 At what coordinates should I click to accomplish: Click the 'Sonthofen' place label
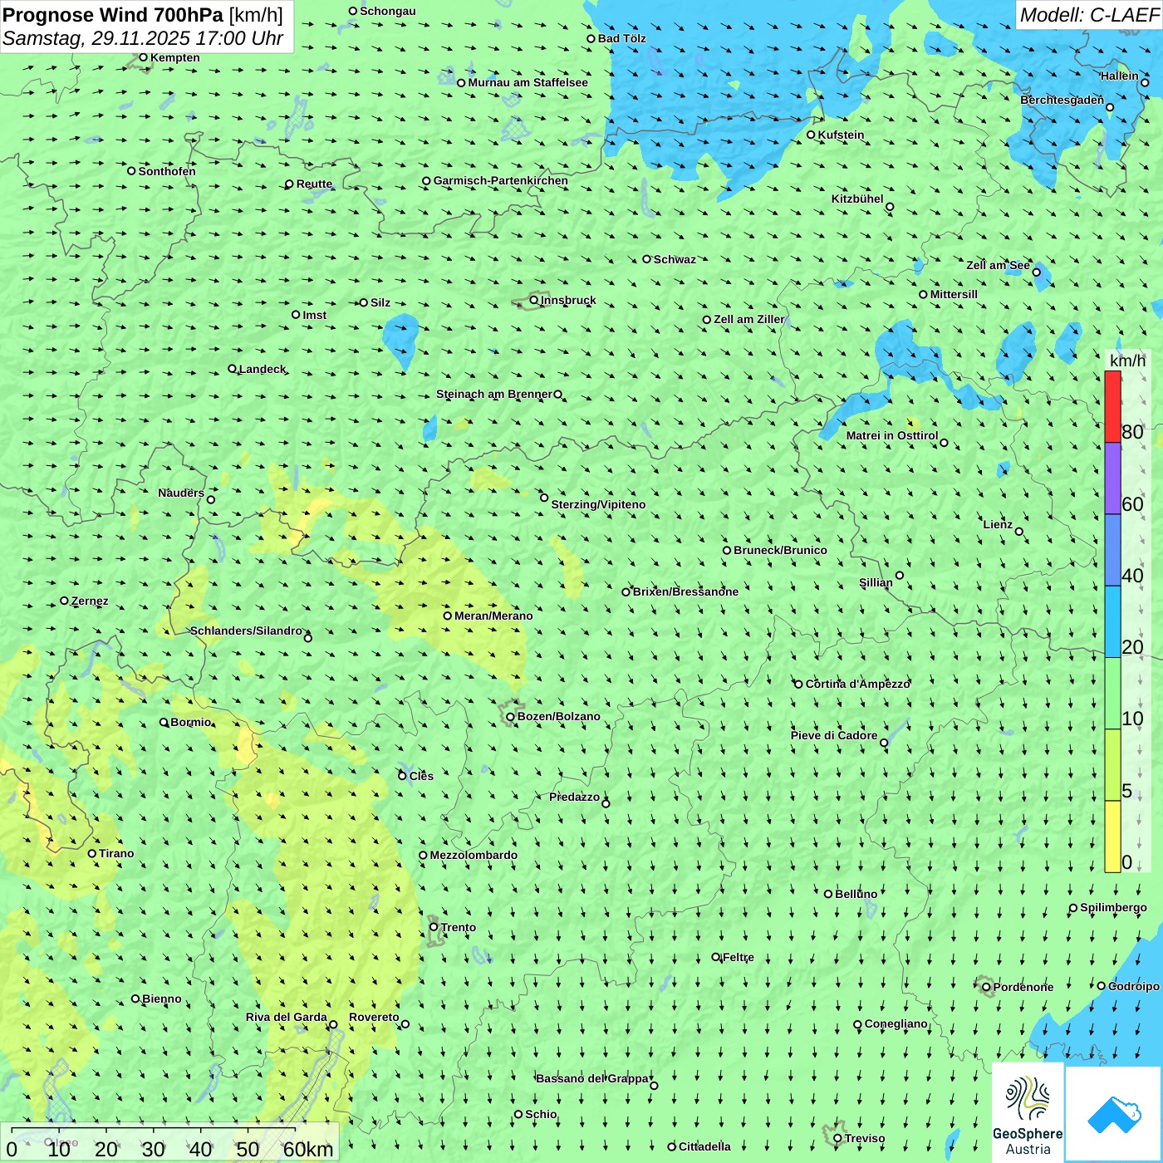(x=167, y=171)
